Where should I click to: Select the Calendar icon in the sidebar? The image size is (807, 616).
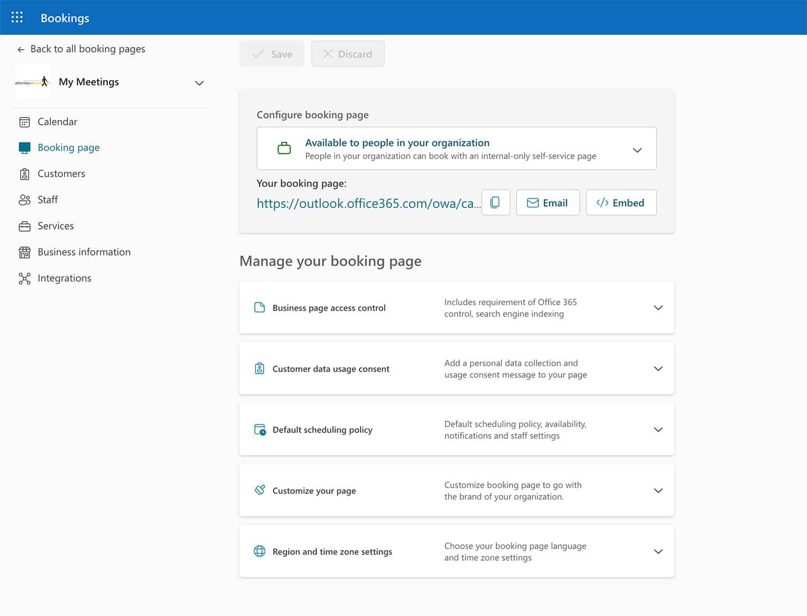(24, 121)
